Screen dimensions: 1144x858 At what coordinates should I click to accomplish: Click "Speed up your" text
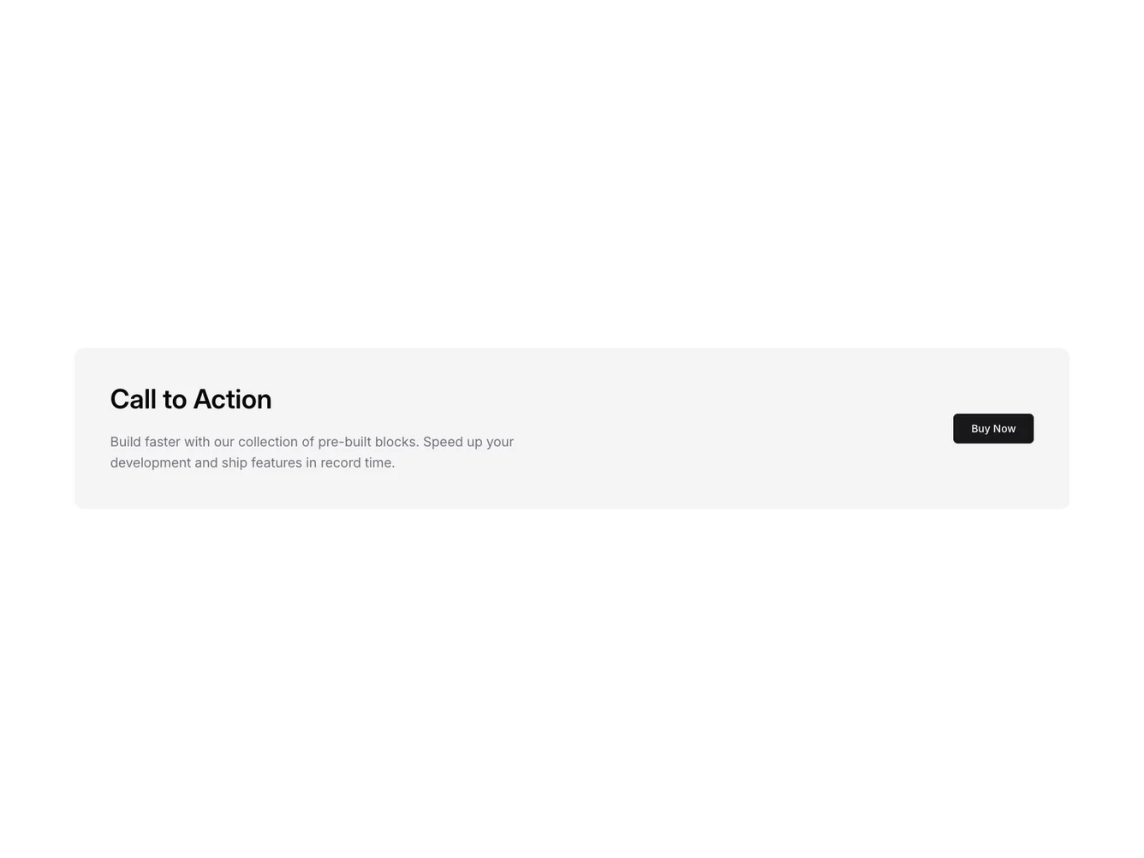click(x=468, y=442)
